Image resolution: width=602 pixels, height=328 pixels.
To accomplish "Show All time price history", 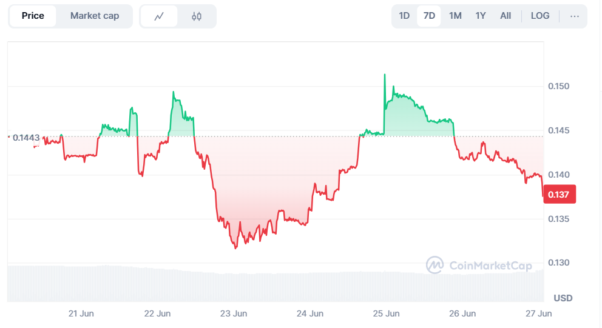I will point(506,16).
